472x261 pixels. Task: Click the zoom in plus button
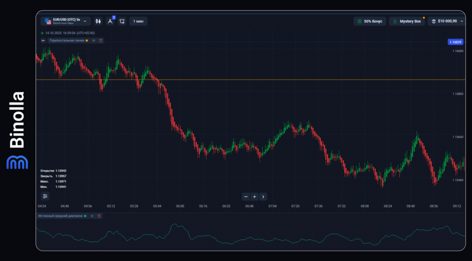click(x=254, y=197)
